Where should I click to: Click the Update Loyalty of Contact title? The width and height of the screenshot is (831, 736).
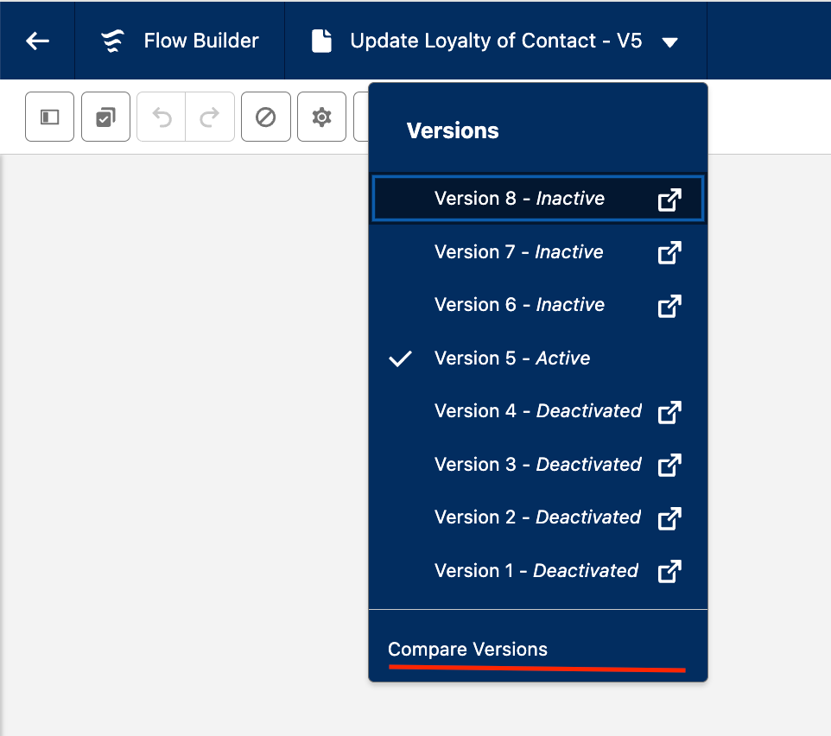coord(496,41)
